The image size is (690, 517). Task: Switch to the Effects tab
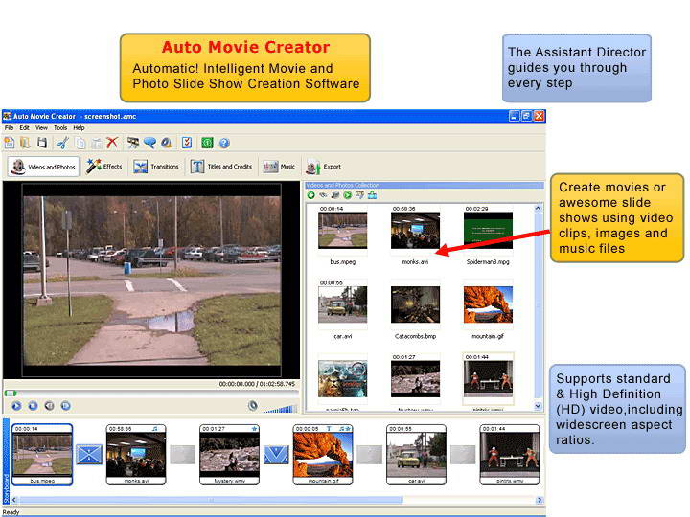pyautogui.click(x=104, y=167)
